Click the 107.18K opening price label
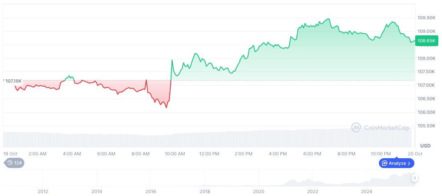 13,81
